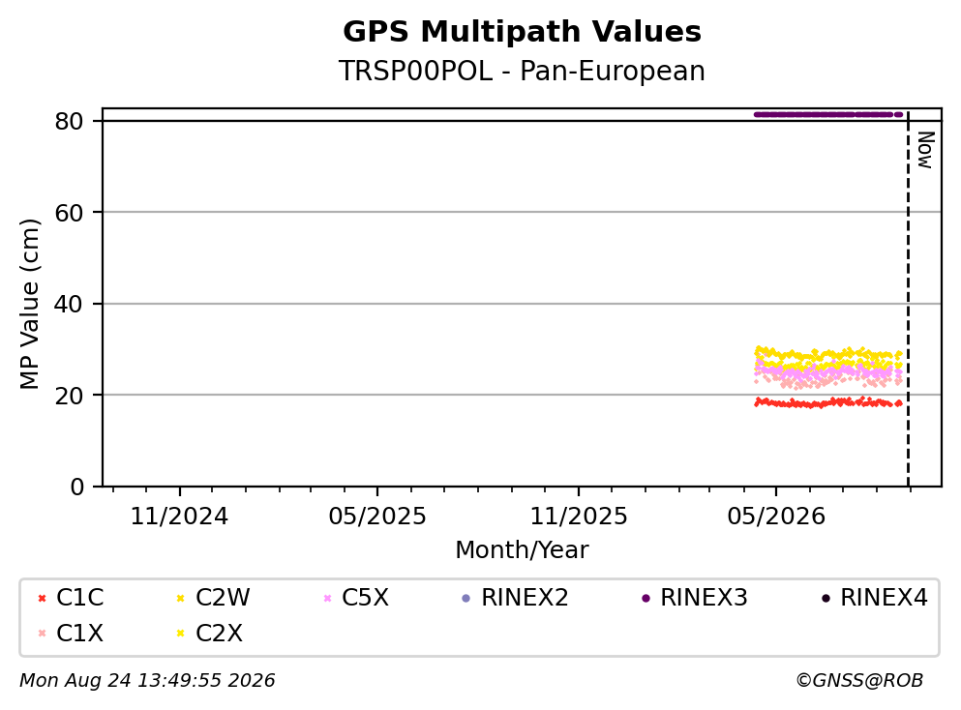Viewport: 961px width, 710px height.
Task: Click the C2W legend entry
Action: [213, 598]
